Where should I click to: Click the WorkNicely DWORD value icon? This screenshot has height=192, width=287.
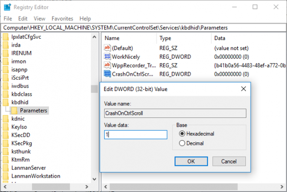107,57
